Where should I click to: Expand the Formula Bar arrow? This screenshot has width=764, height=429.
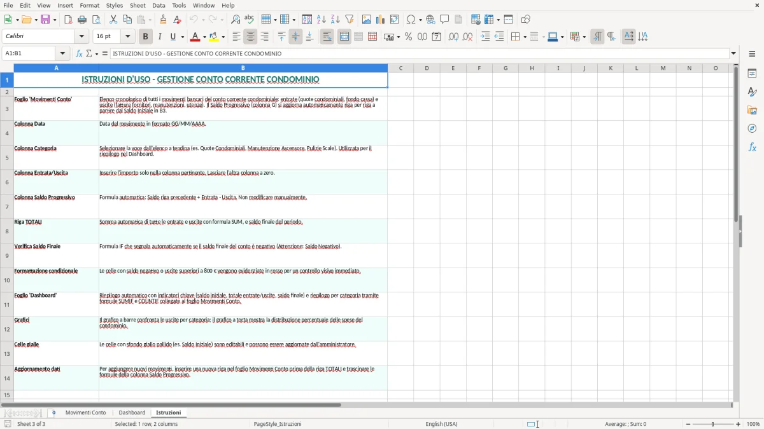(x=733, y=54)
